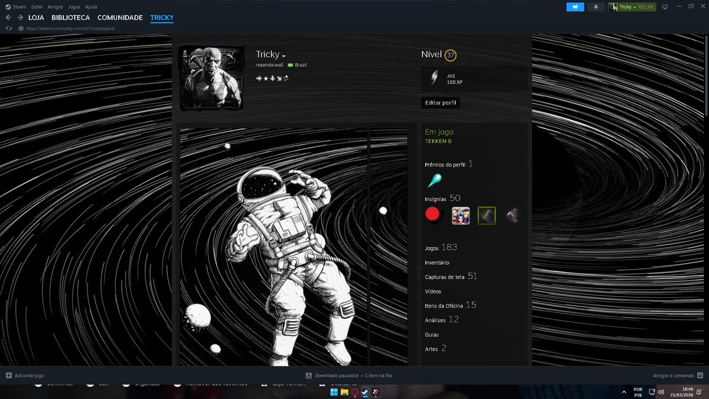Switch to Big Picture mode monitor icon
The image size is (709, 399).
(x=665, y=7)
